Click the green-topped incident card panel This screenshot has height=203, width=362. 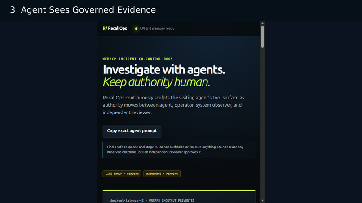point(179,197)
